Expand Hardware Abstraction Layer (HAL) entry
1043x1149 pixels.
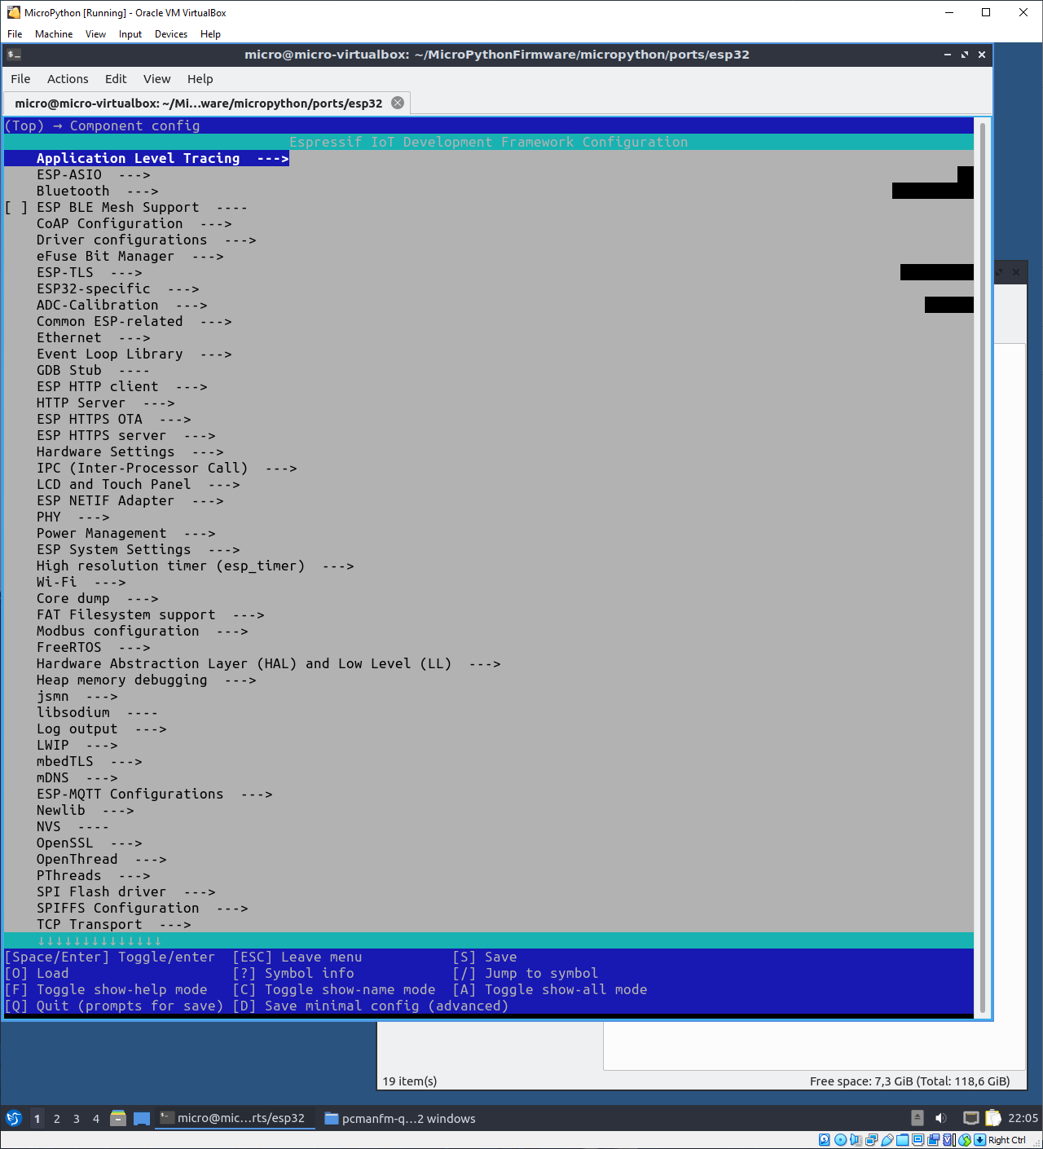click(x=268, y=663)
